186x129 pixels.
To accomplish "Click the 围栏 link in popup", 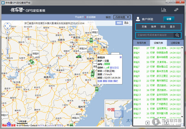I will 116,81.
